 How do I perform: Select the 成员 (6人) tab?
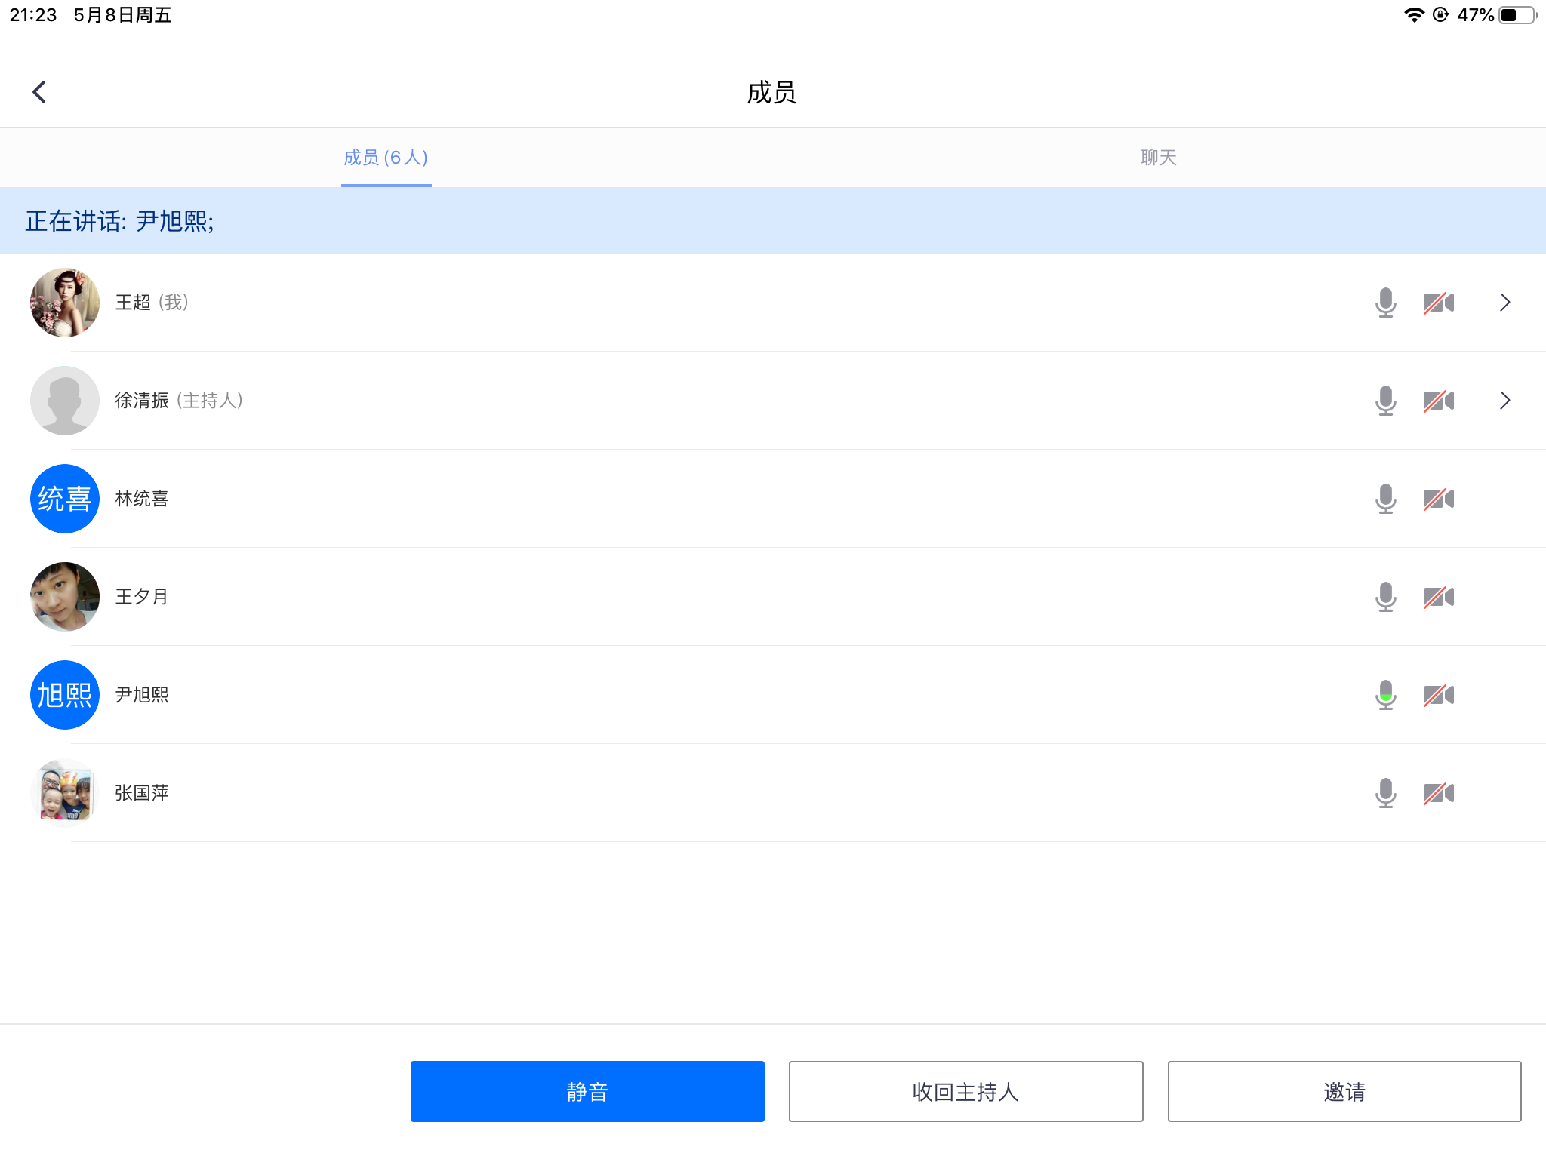click(386, 158)
